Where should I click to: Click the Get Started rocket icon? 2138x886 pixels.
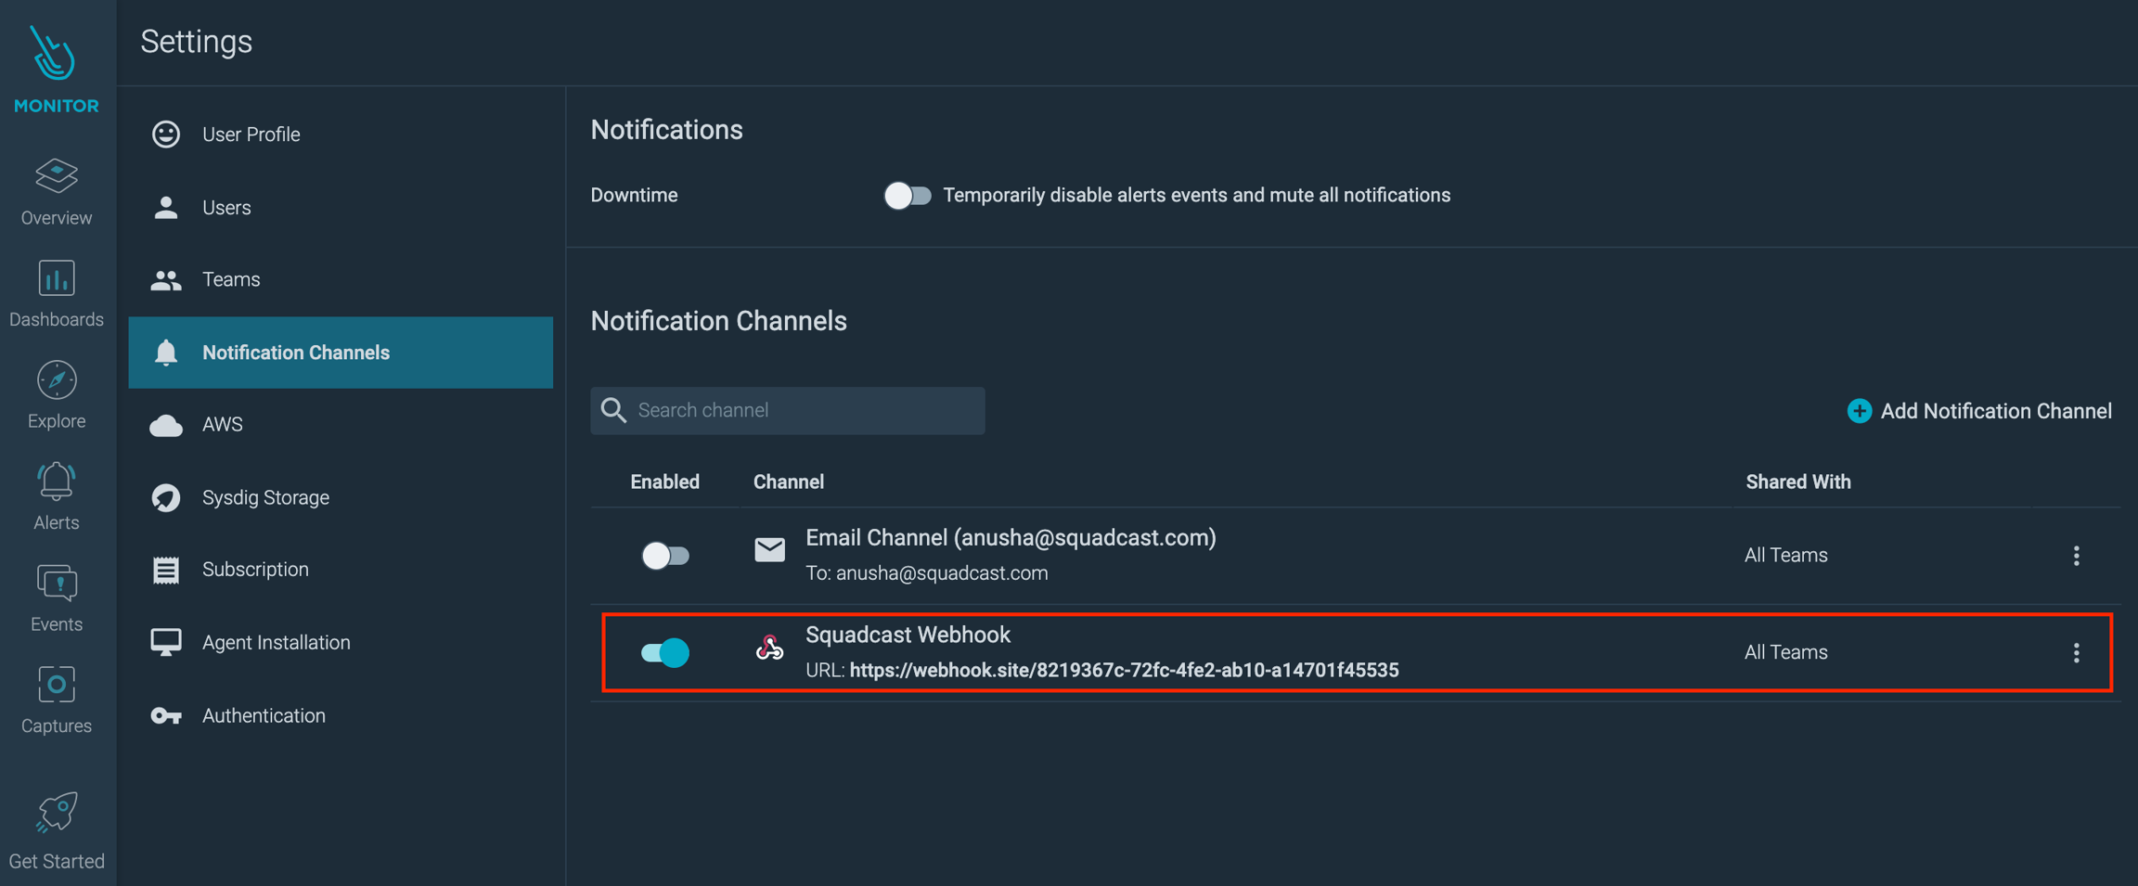click(57, 813)
